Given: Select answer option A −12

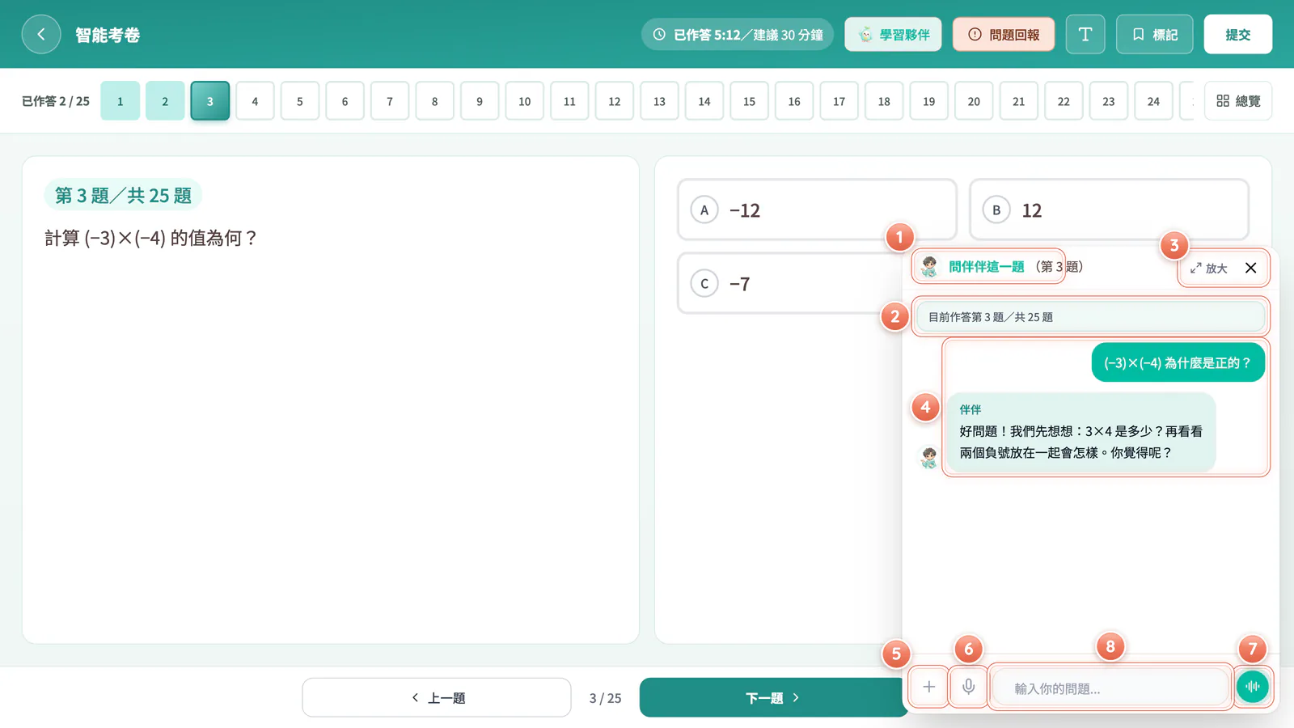Looking at the screenshot, I should pyautogui.click(x=817, y=210).
